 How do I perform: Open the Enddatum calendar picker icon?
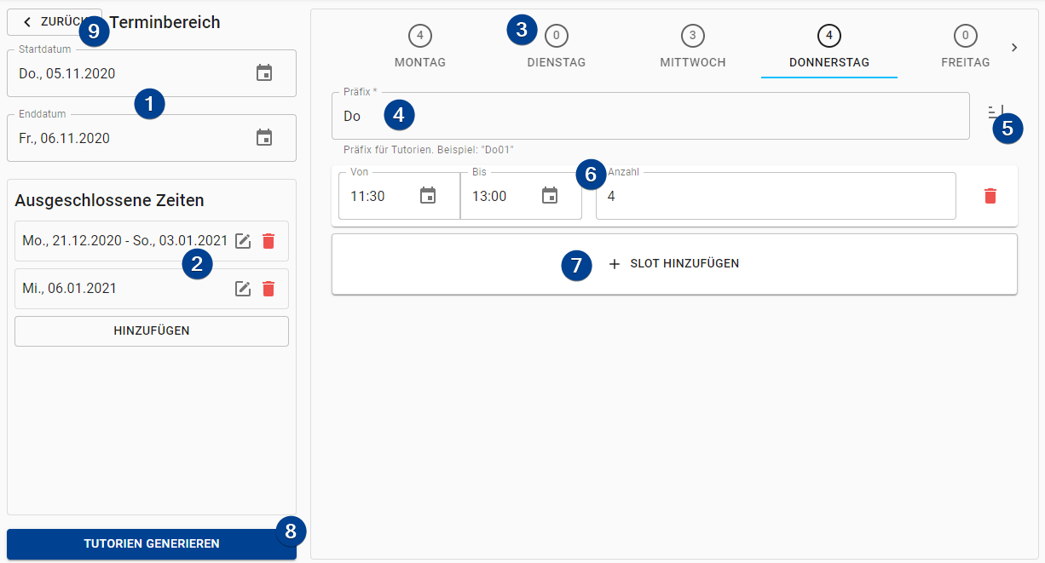click(264, 138)
